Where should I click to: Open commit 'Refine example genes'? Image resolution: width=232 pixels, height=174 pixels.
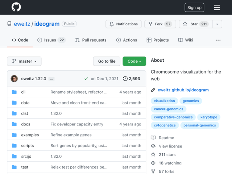point(71,135)
